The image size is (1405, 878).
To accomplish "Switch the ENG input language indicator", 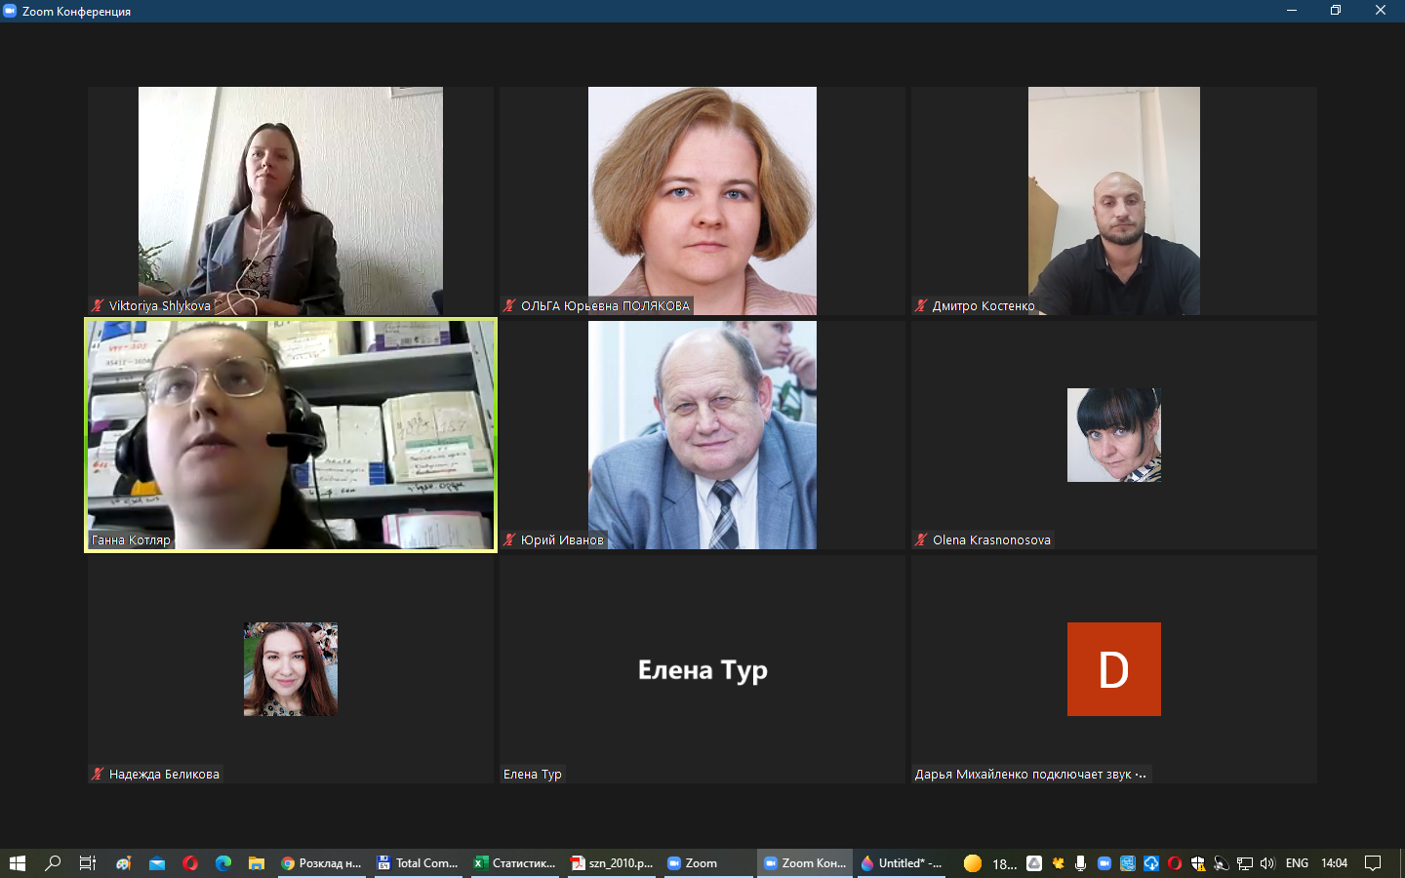I will coord(1297,862).
